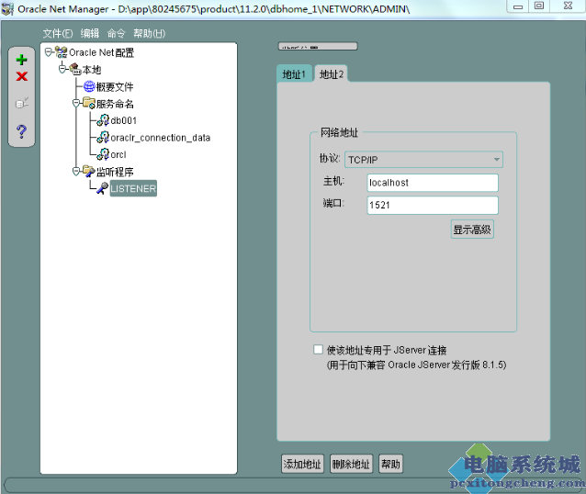Select the Oracle Net配置 root label
The width and height of the screenshot is (586, 494).
click(101, 52)
